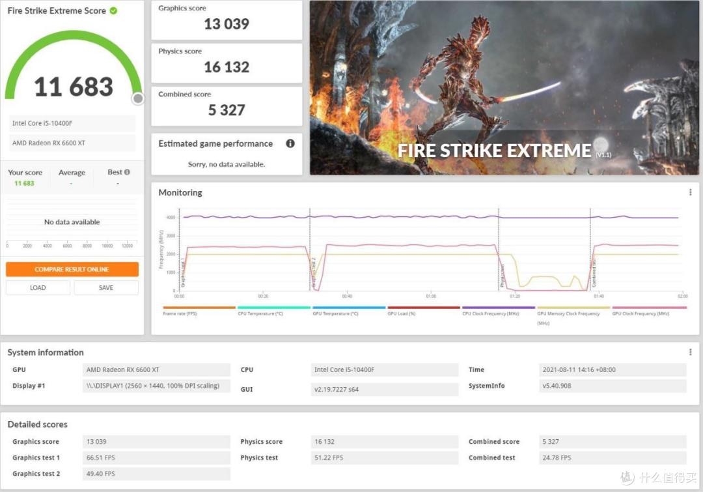Click the info icon next to Best column
This screenshot has width=703, height=492.
(x=128, y=171)
